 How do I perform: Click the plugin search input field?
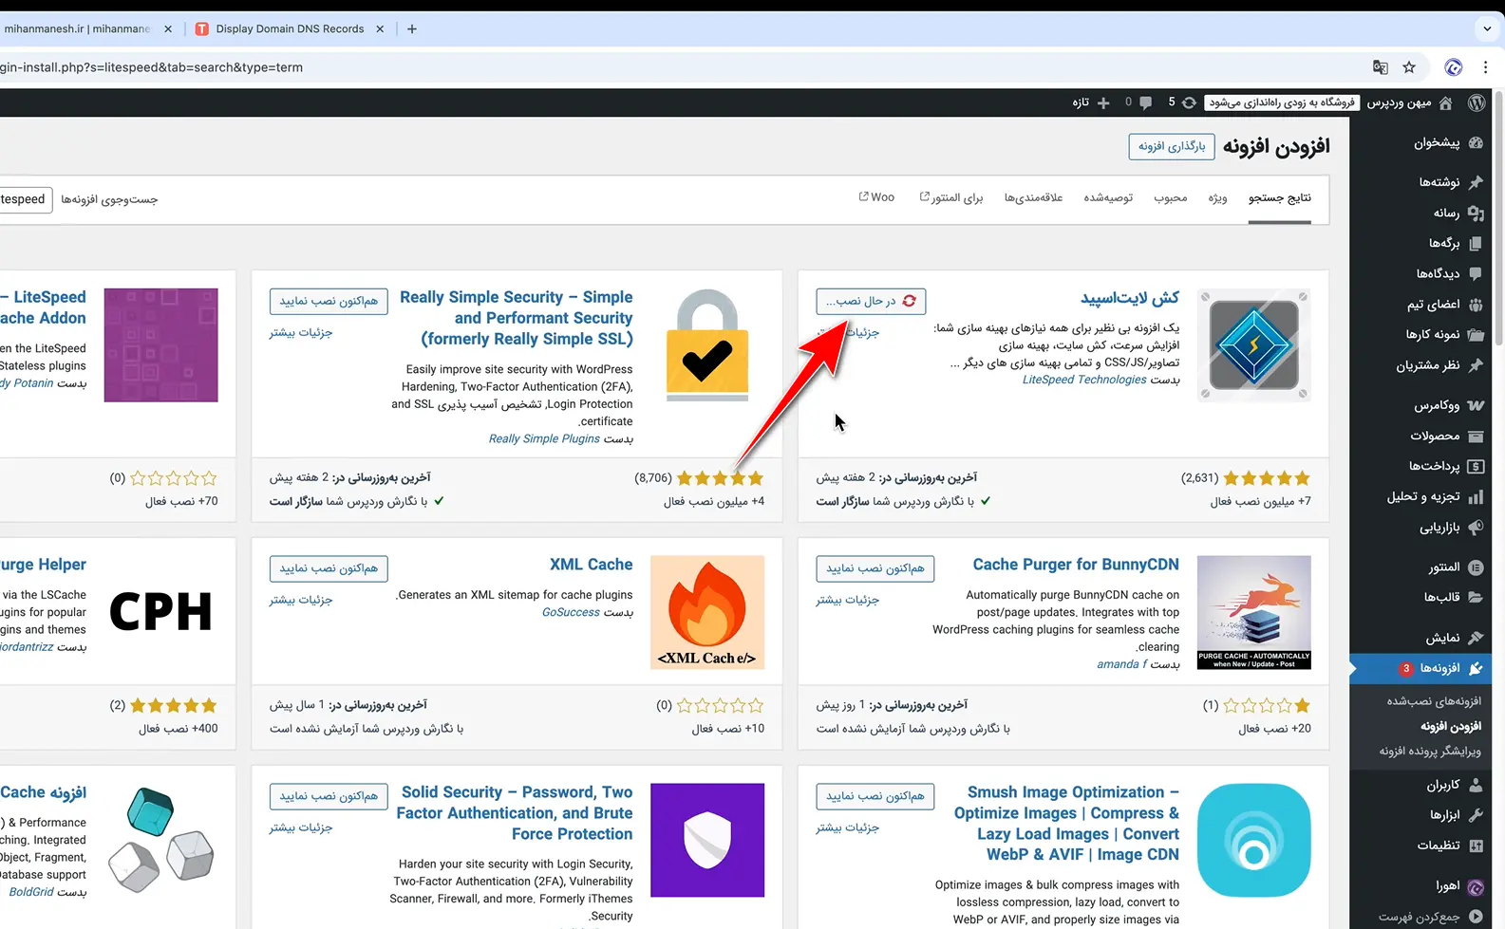26,199
